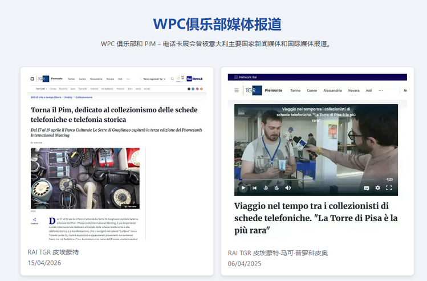The image size is (427, 281).
Task: Open the News regionali Tgr dropdown
Action: click(154, 79)
